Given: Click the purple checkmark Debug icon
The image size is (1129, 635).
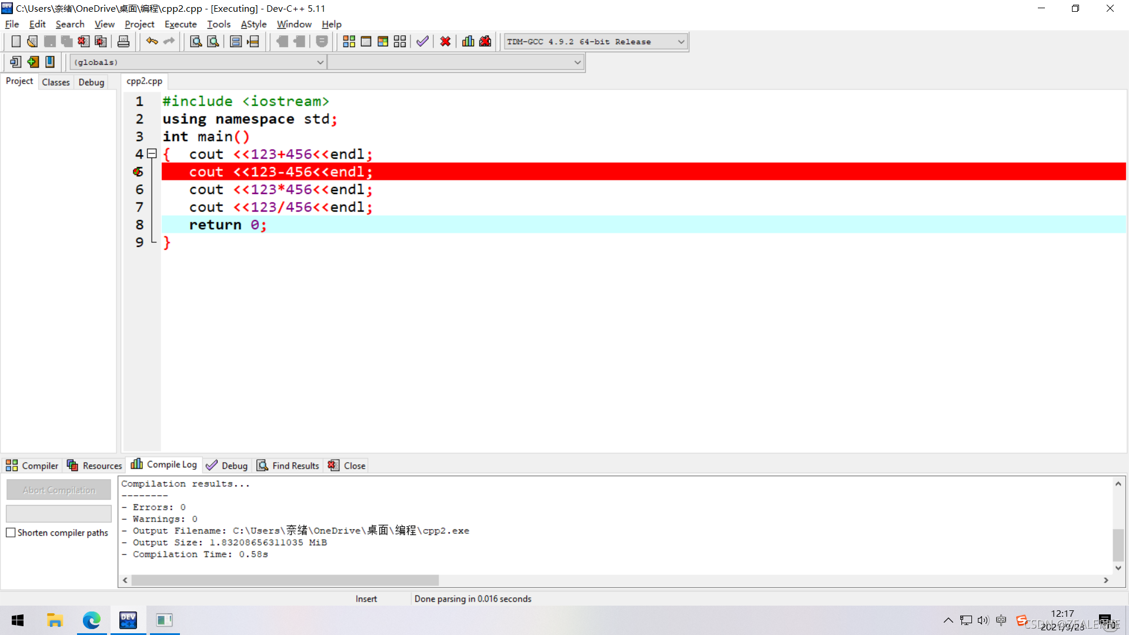Looking at the screenshot, I should coord(422,42).
